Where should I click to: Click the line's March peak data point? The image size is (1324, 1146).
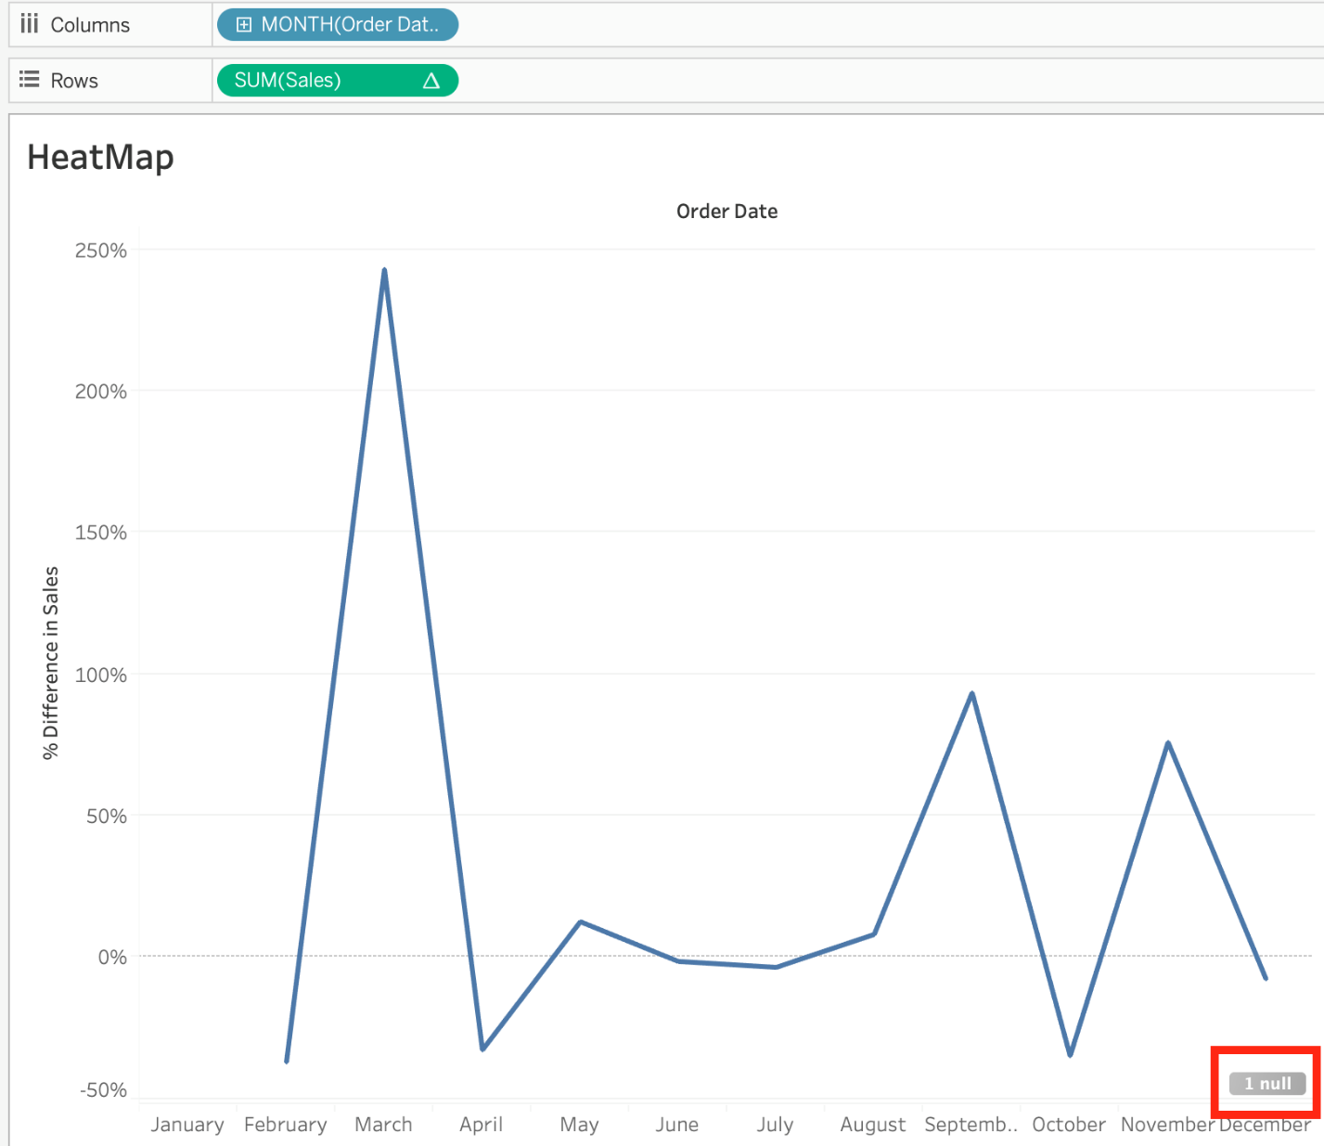[x=384, y=271]
